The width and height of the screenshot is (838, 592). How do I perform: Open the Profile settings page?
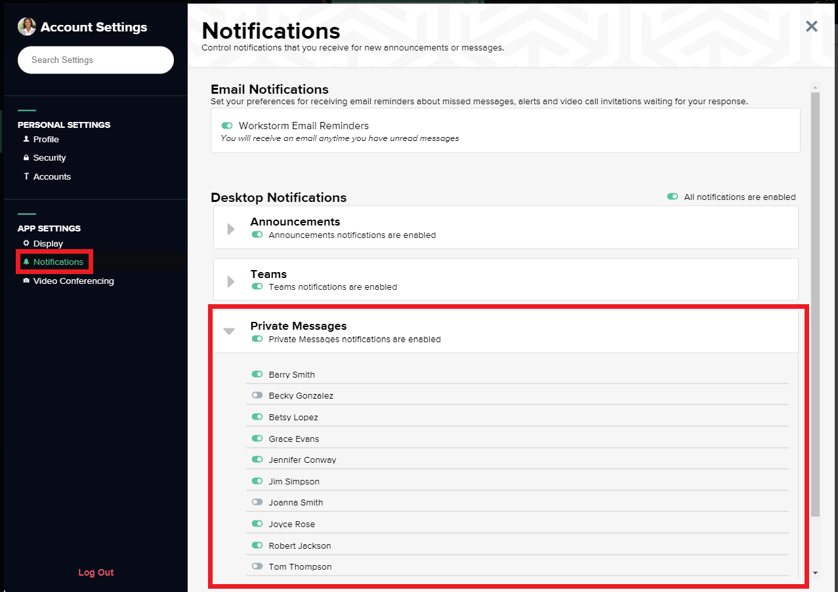[46, 139]
